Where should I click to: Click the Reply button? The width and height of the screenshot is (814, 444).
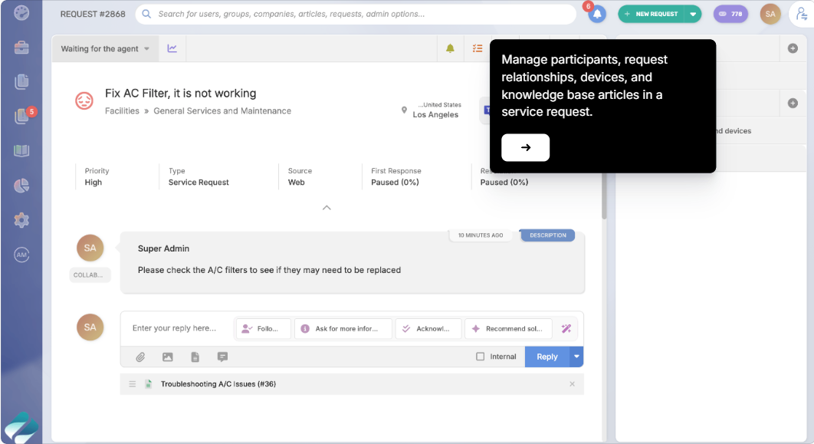pyautogui.click(x=547, y=357)
